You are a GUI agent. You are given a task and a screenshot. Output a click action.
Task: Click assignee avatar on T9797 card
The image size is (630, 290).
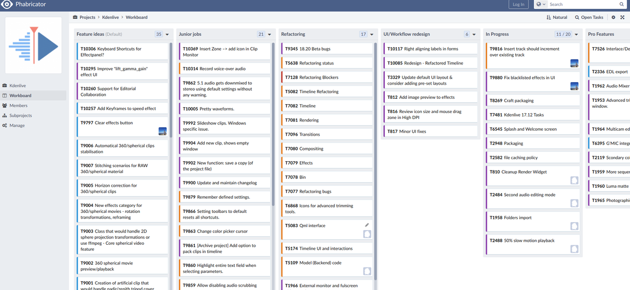click(x=162, y=131)
